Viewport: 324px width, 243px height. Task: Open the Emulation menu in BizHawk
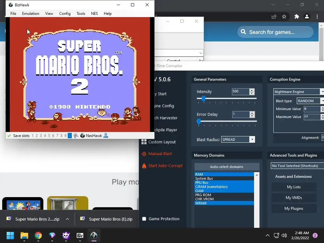click(31, 13)
